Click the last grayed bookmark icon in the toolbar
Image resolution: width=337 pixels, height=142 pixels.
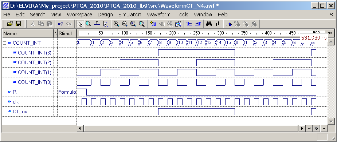[254, 24]
